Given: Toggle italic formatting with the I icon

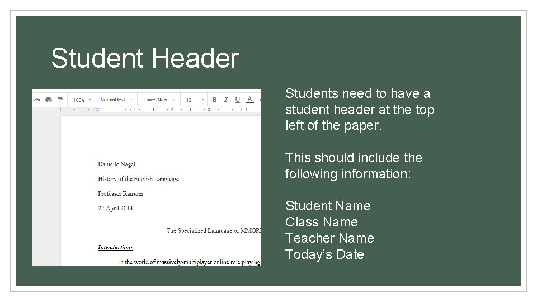Looking at the screenshot, I should (x=225, y=100).
